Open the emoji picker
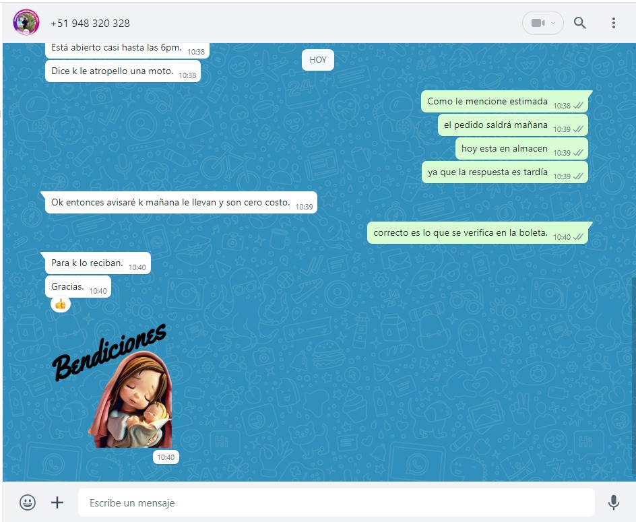636x522 pixels. pos(28,502)
